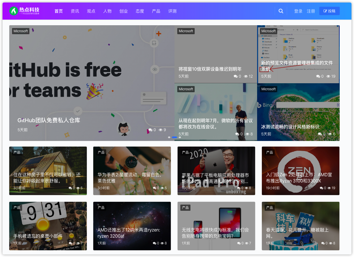Screen dimensions: 354x257
Task: Click Microsoft tag on 微软的所有会议 card
Action: tap(186, 89)
